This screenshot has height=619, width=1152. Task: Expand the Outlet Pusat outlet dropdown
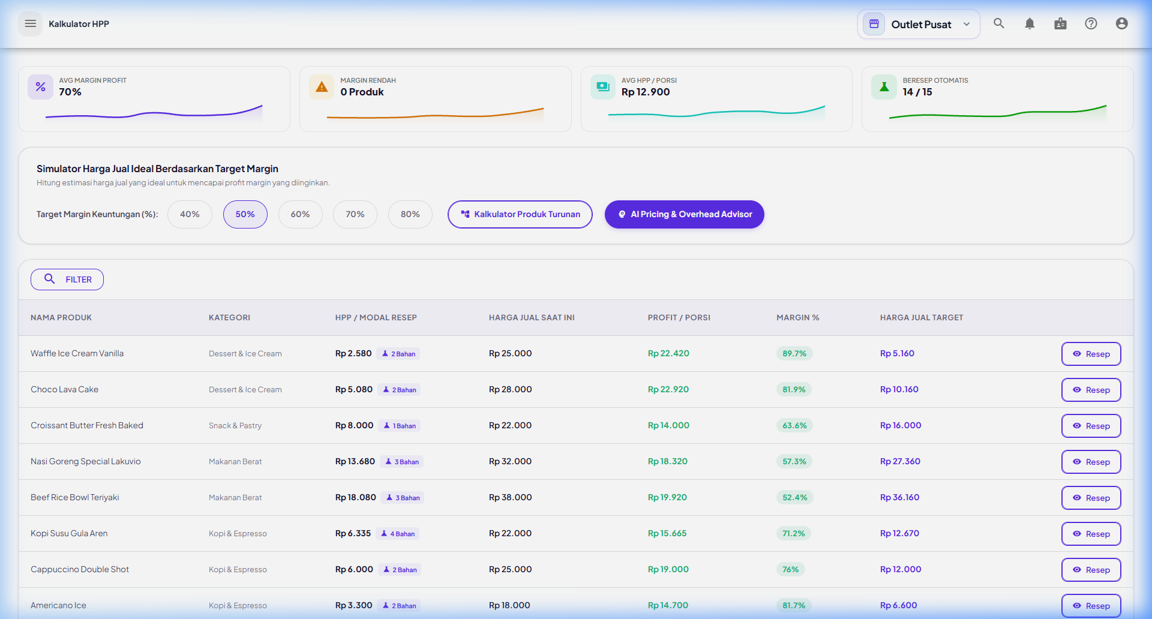[919, 24]
